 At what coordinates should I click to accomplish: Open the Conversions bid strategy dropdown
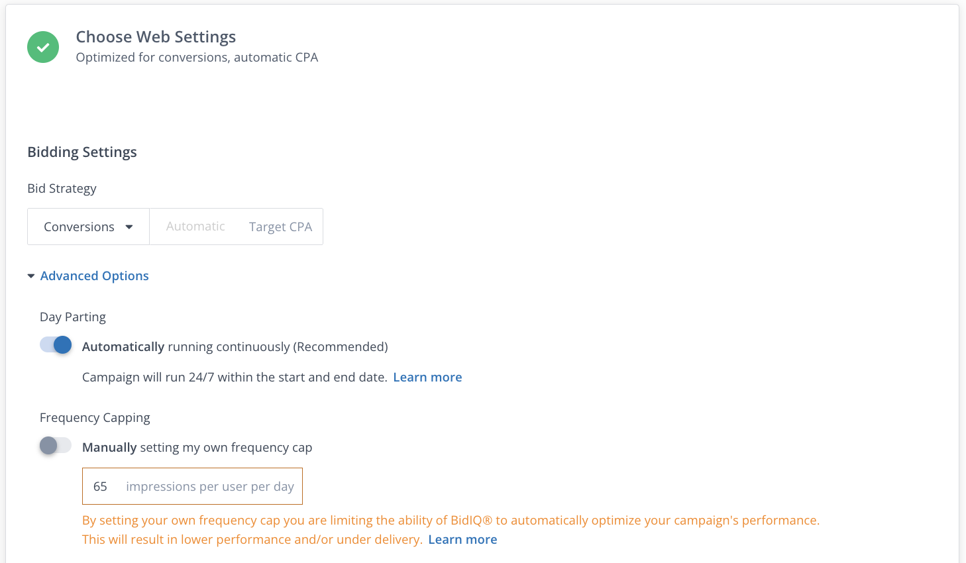coord(88,227)
